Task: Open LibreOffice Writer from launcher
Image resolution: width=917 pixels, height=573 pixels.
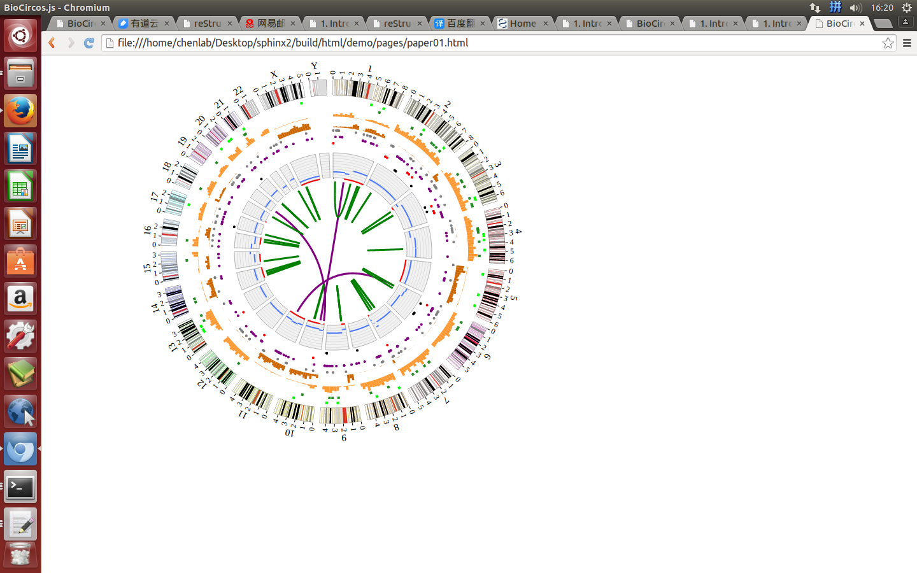Action: (20, 148)
